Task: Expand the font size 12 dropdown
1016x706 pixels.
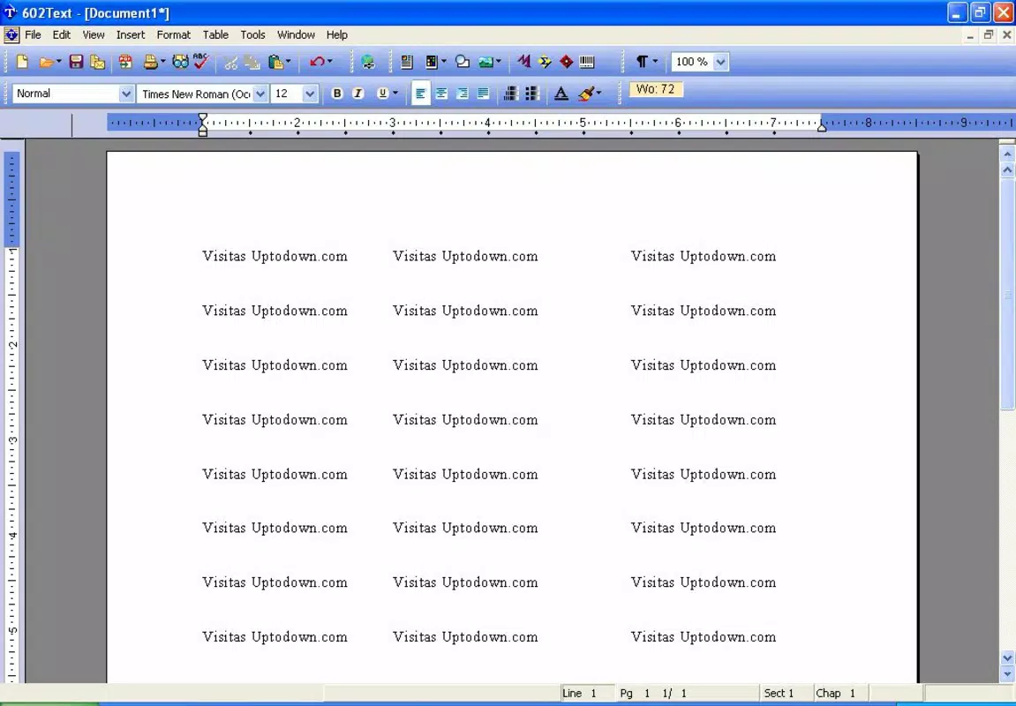Action: 310,94
